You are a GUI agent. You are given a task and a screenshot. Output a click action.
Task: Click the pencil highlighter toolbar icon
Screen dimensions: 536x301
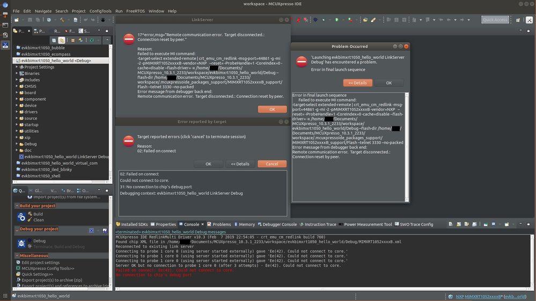point(373,20)
